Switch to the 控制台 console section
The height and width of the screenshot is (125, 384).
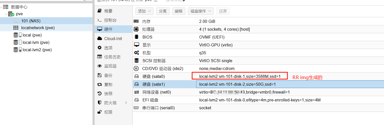110,20
